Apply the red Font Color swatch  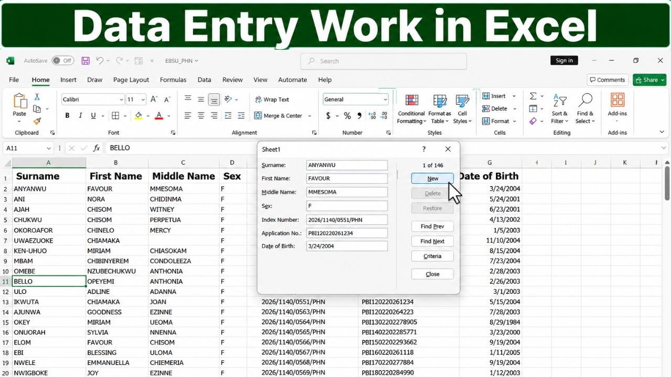[x=159, y=116]
